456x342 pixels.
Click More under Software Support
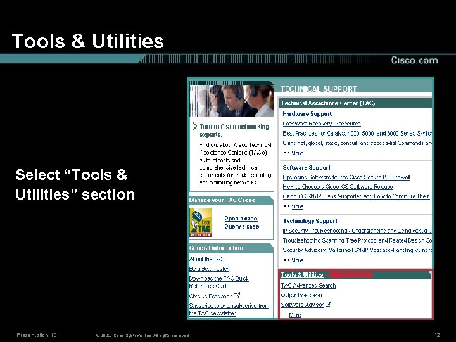[297, 206]
